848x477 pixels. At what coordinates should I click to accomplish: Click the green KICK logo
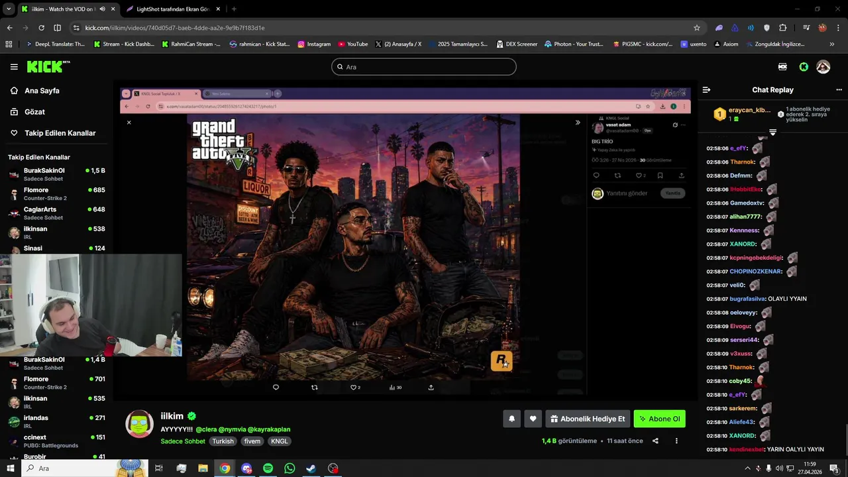click(x=48, y=66)
